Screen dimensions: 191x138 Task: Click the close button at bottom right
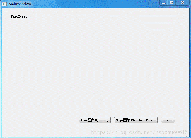(x=168, y=120)
